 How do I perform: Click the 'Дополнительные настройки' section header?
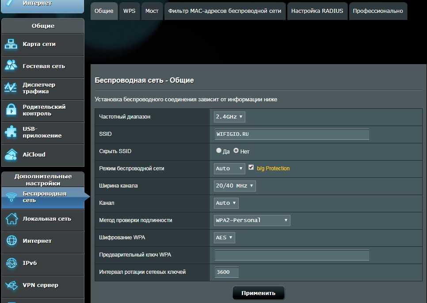coord(43,180)
